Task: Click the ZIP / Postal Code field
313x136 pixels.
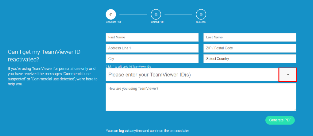Action: 250,48
